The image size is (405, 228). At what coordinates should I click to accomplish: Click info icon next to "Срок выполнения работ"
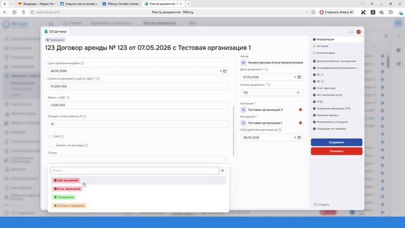click(82, 63)
